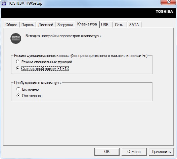Select the Клавиатура tab
Image resolution: width=177 pixels, height=159 pixels.
point(87,24)
